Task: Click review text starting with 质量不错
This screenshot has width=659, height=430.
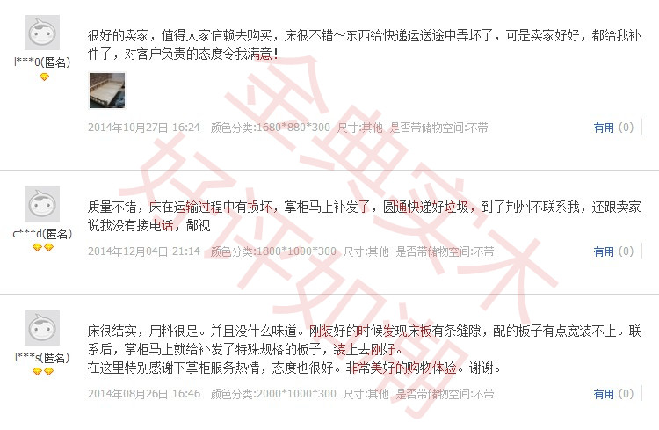Action: 364,215
